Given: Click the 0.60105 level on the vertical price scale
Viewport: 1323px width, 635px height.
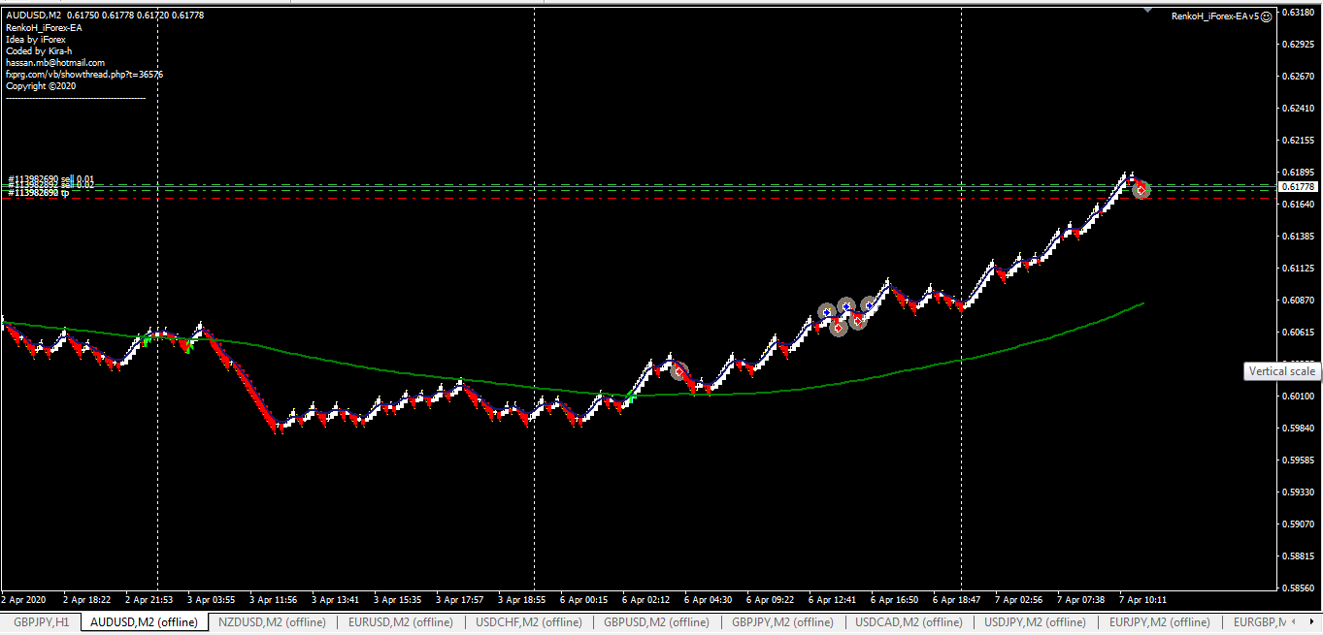Looking at the screenshot, I should tap(1297, 397).
